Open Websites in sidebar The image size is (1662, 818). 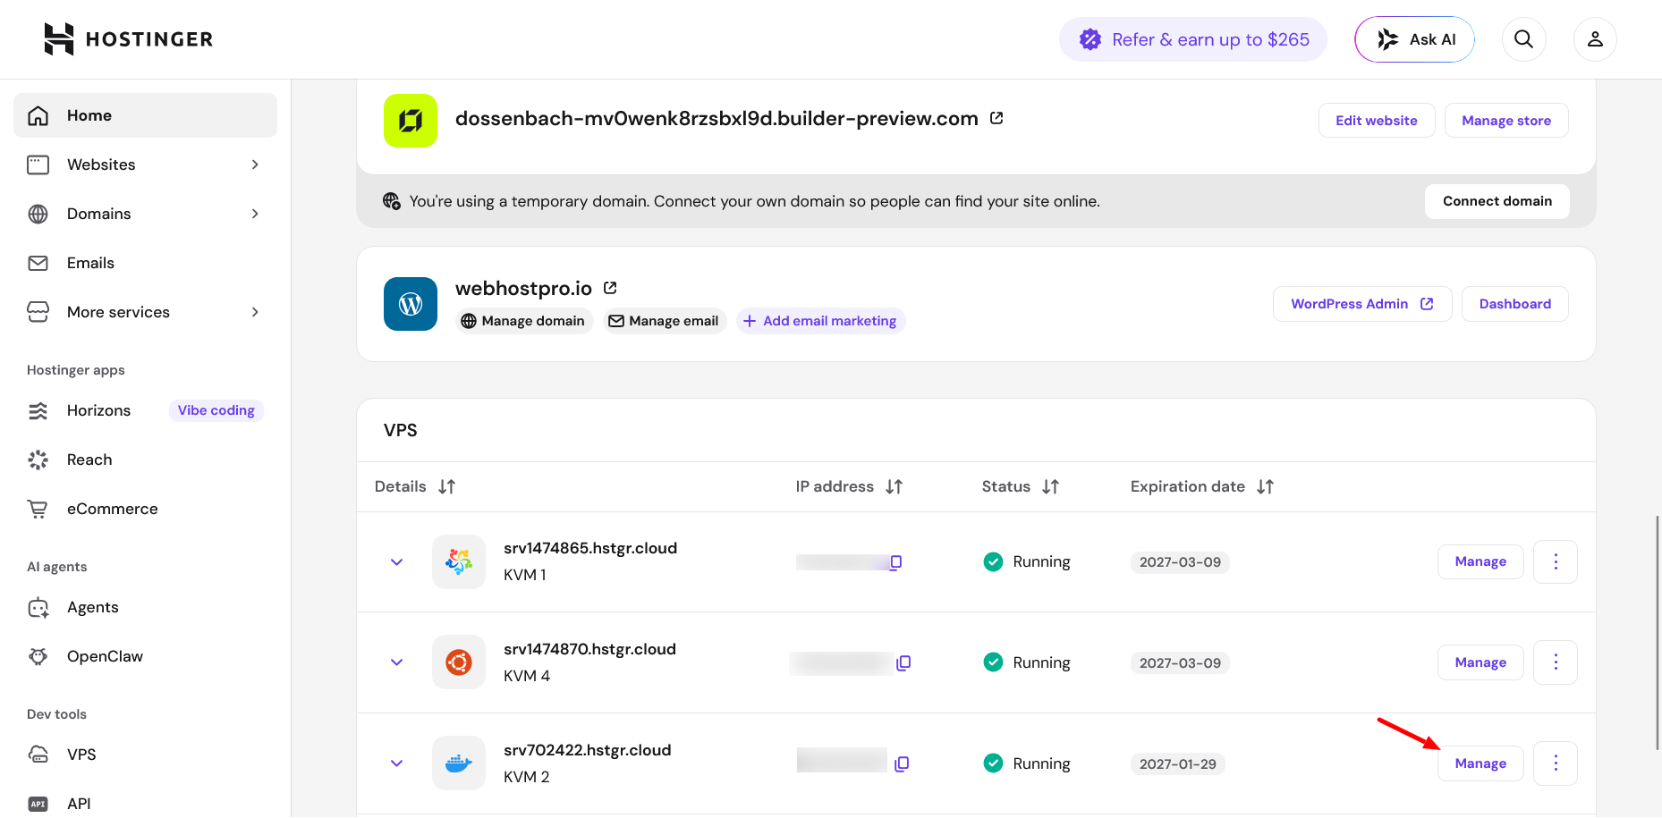tap(145, 164)
